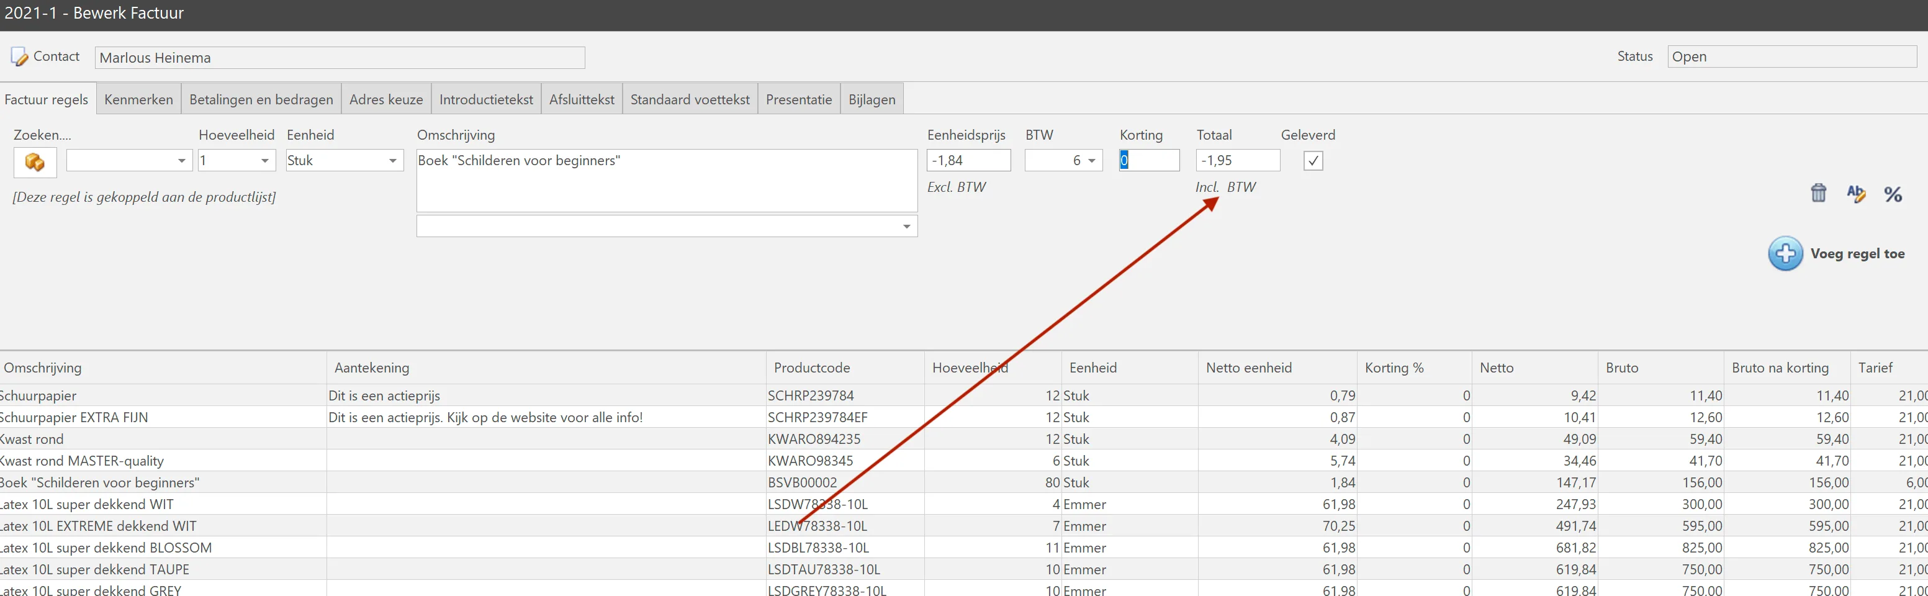Viewport: 1928px width, 596px height.
Task: Apply discount with the percent icon
Action: (x=1893, y=195)
